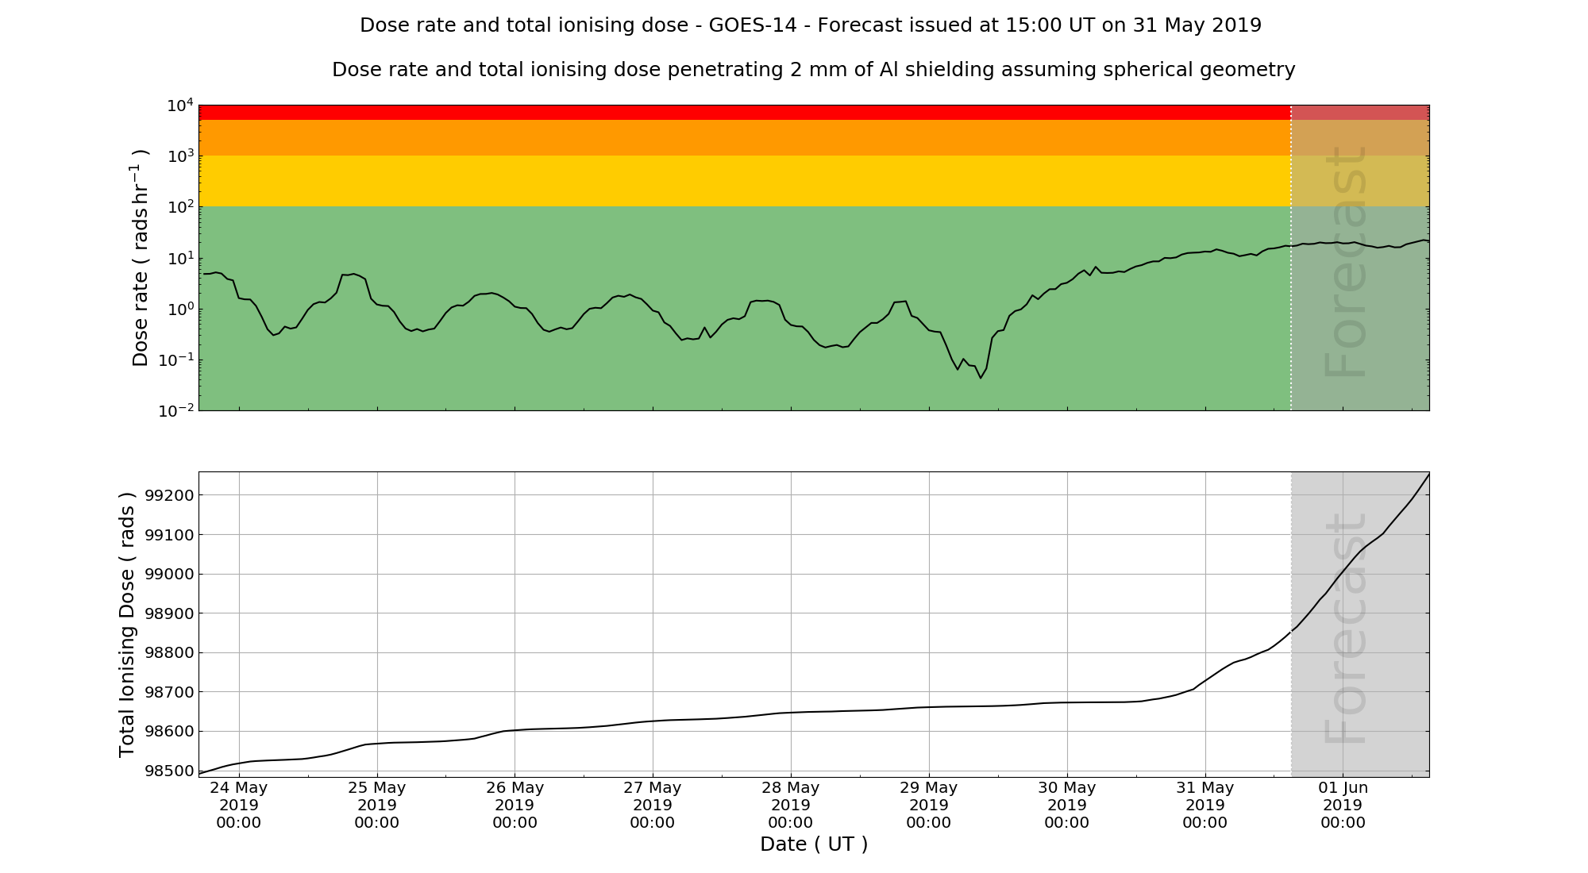Image resolution: width=1588 pixels, height=873 pixels.
Task: Click the 10^4 tick label
Action: (x=180, y=105)
